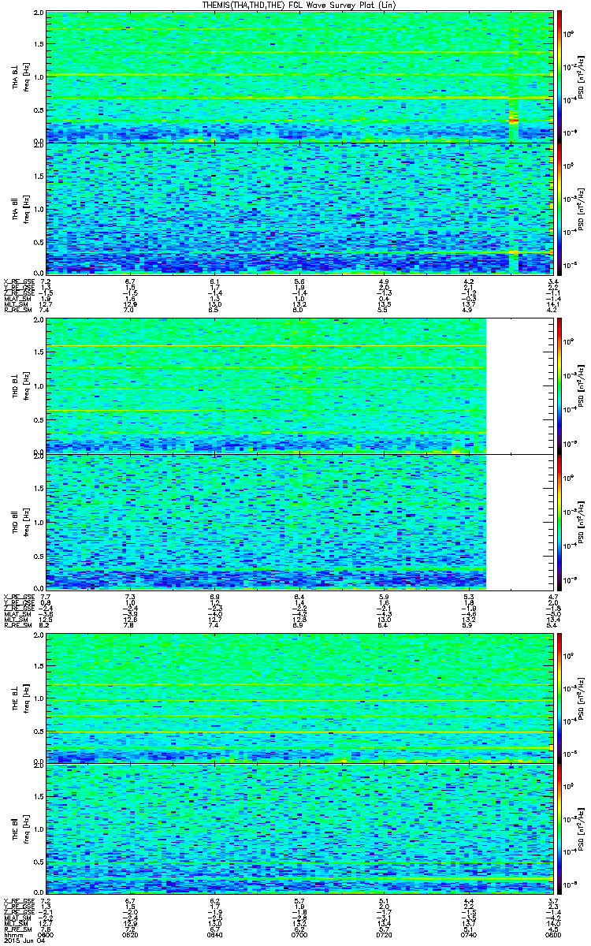Click the red burst in THA B-perpendicular panel
591x946 pixels.
(514, 121)
